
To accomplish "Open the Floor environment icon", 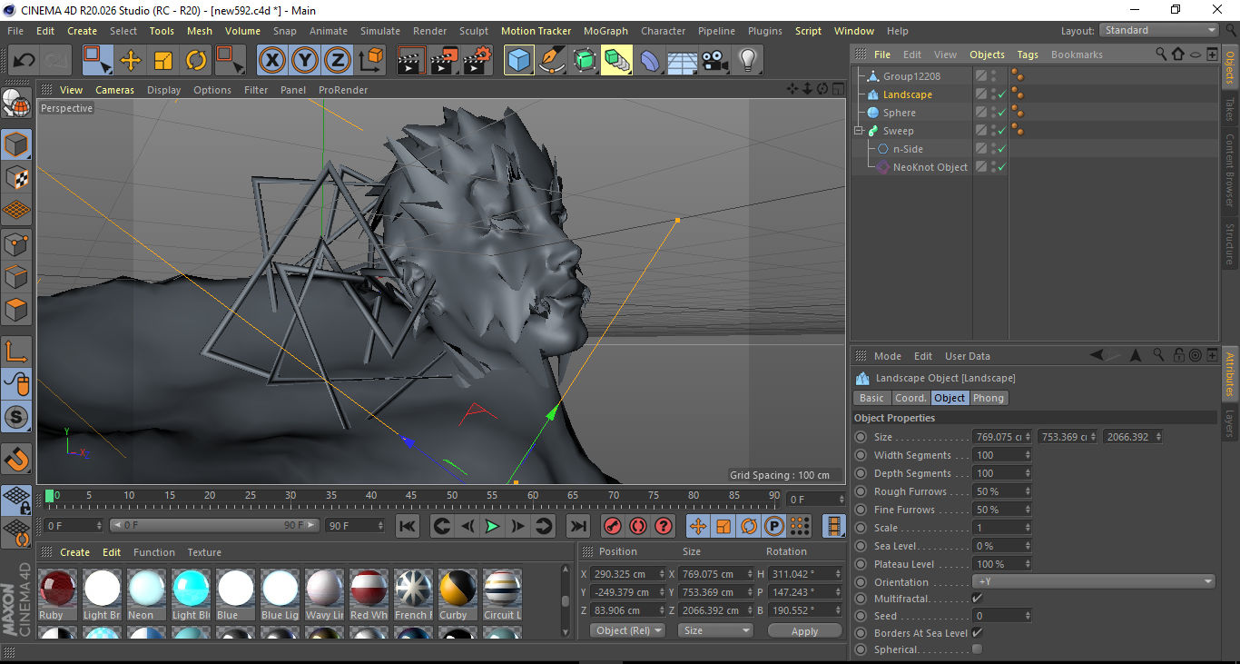I will coord(682,61).
